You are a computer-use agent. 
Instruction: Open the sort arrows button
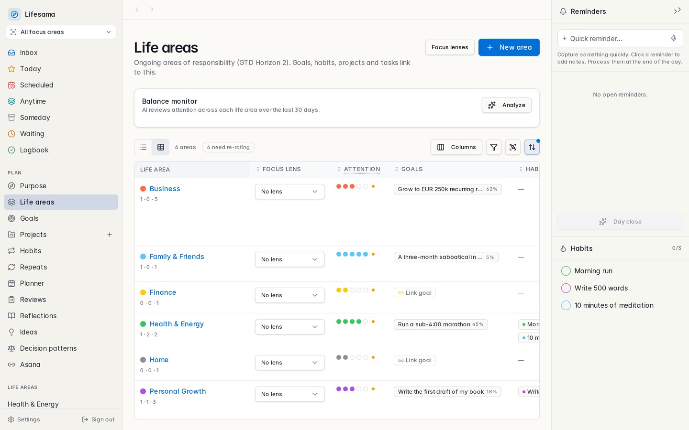coord(532,147)
